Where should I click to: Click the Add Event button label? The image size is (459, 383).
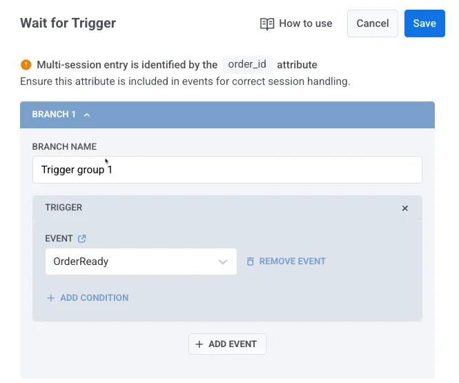[233, 344]
